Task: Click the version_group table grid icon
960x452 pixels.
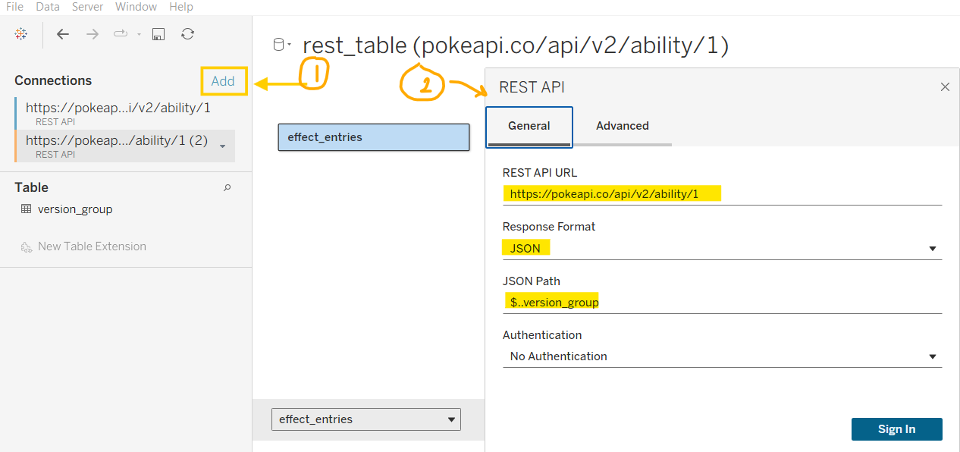Action: pos(26,209)
